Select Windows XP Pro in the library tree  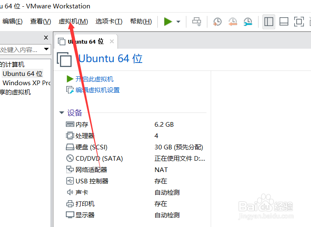26,83
